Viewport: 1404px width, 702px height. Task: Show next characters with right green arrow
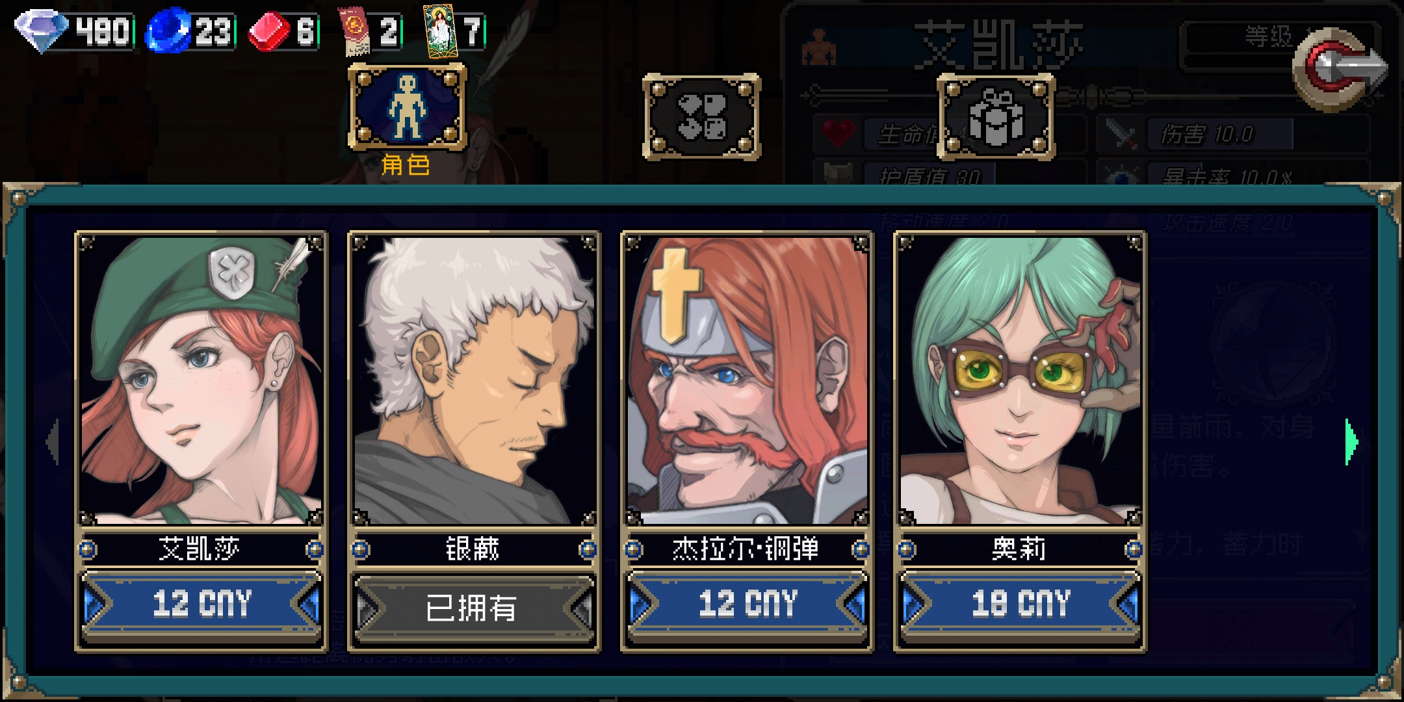1351,442
